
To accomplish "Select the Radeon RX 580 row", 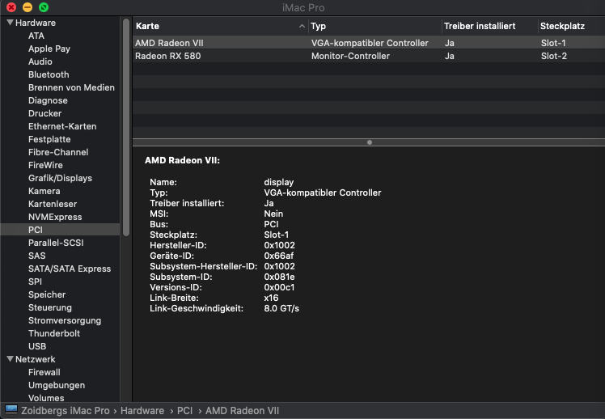I will point(369,56).
